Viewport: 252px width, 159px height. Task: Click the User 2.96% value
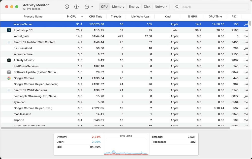click(x=96, y=142)
